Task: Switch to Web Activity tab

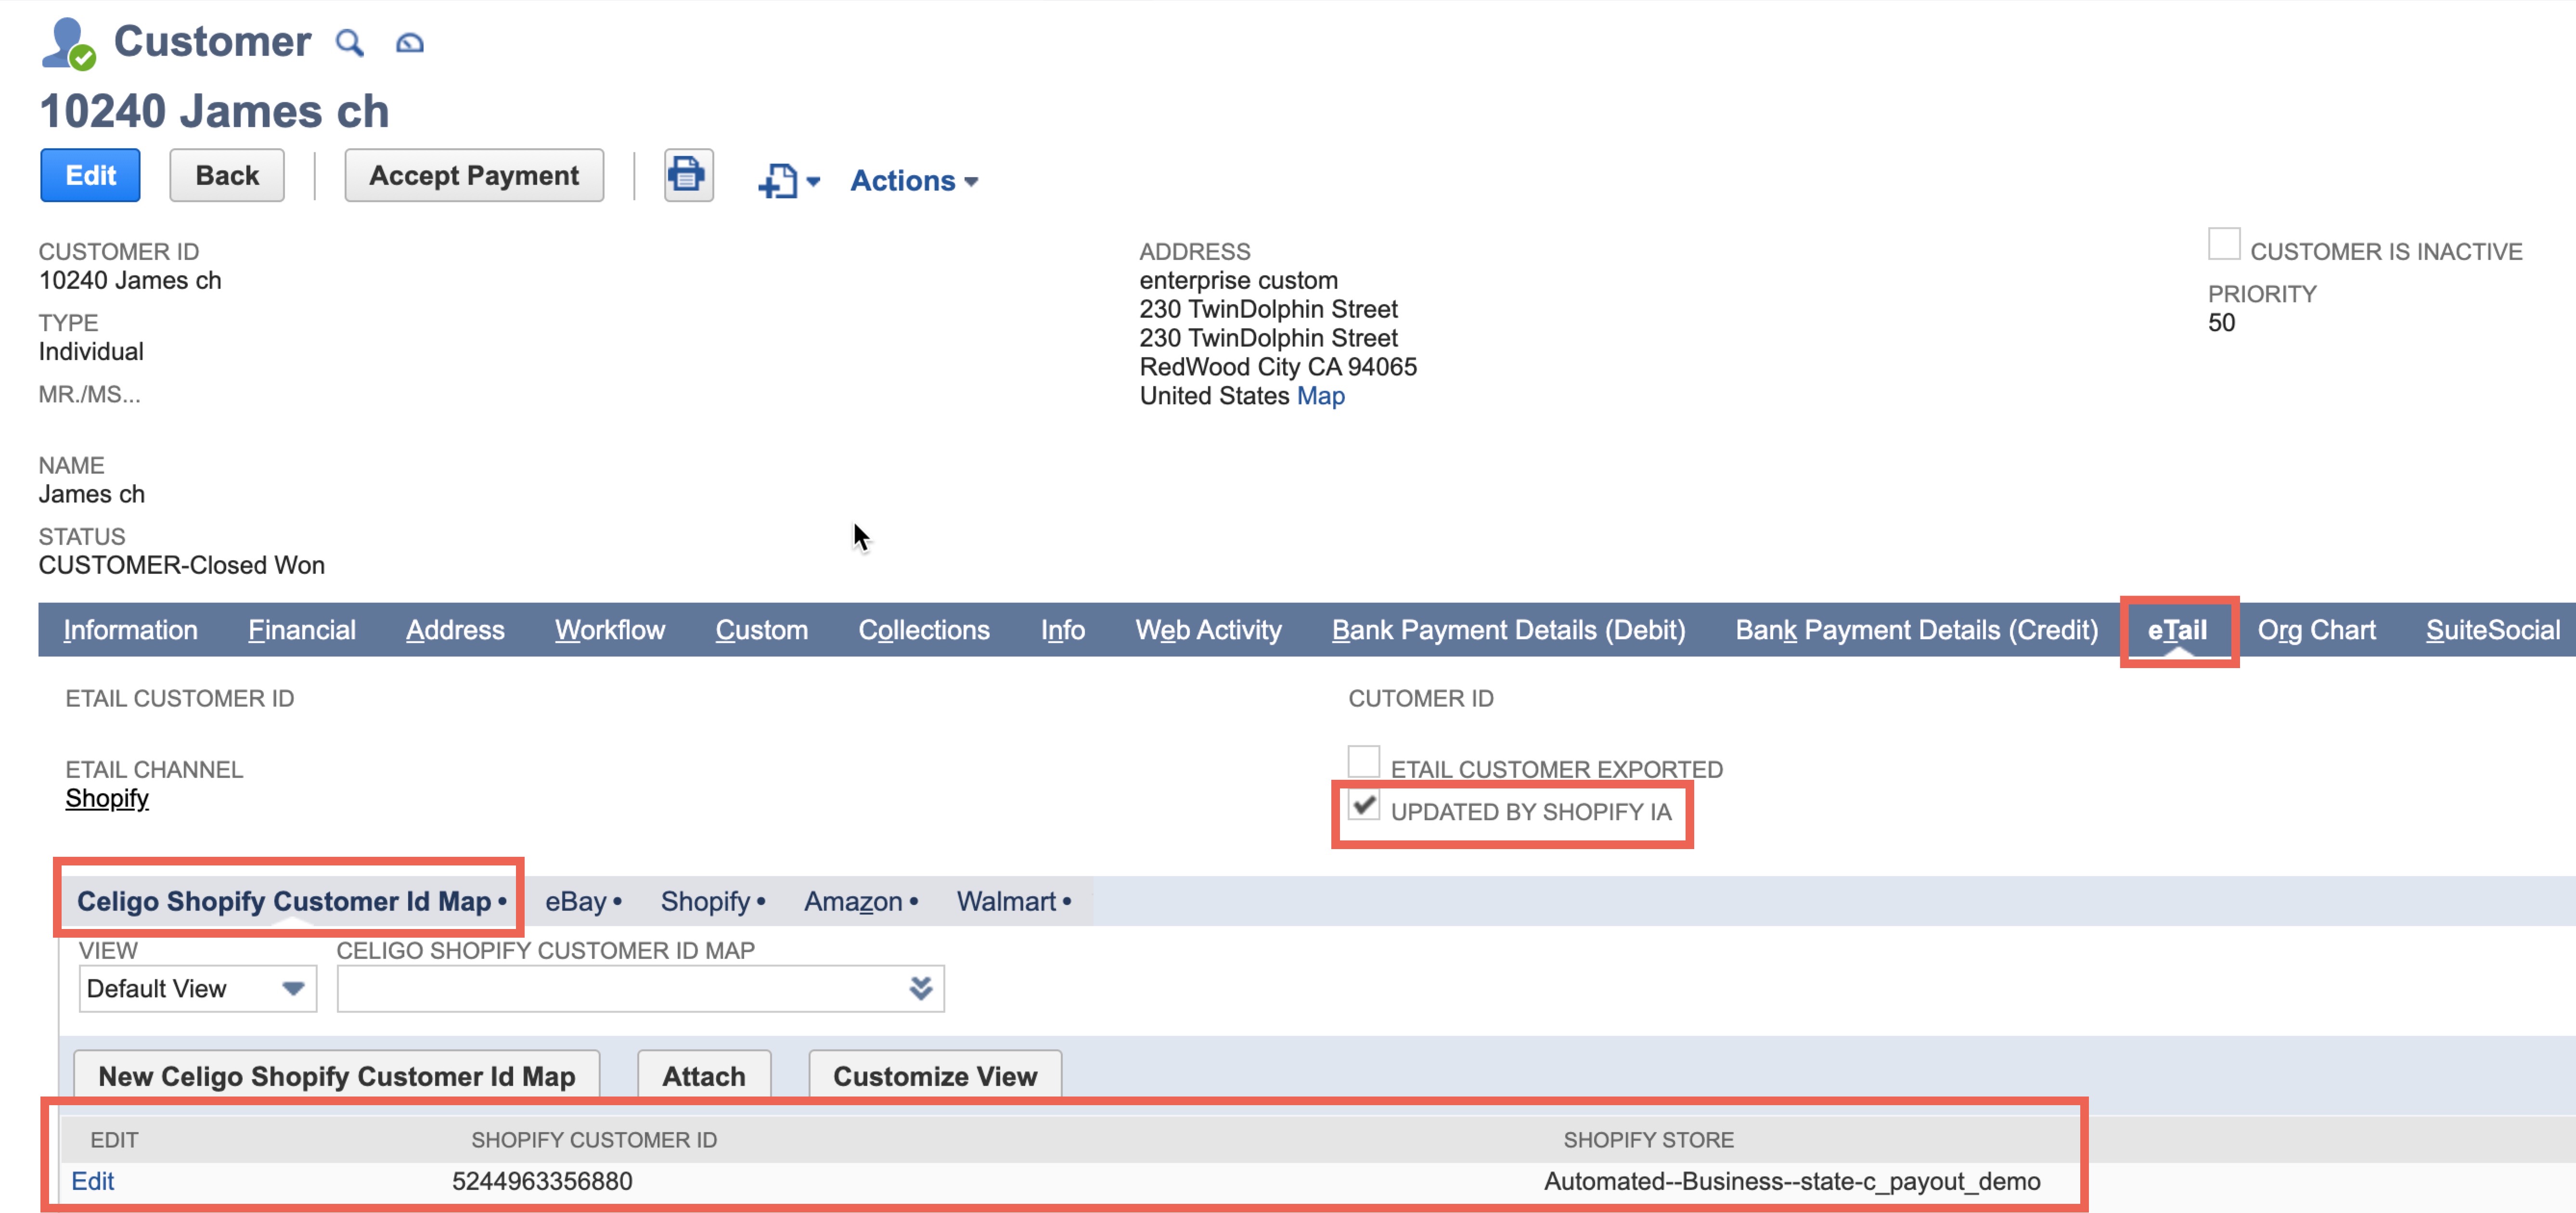Action: (1208, 630)
